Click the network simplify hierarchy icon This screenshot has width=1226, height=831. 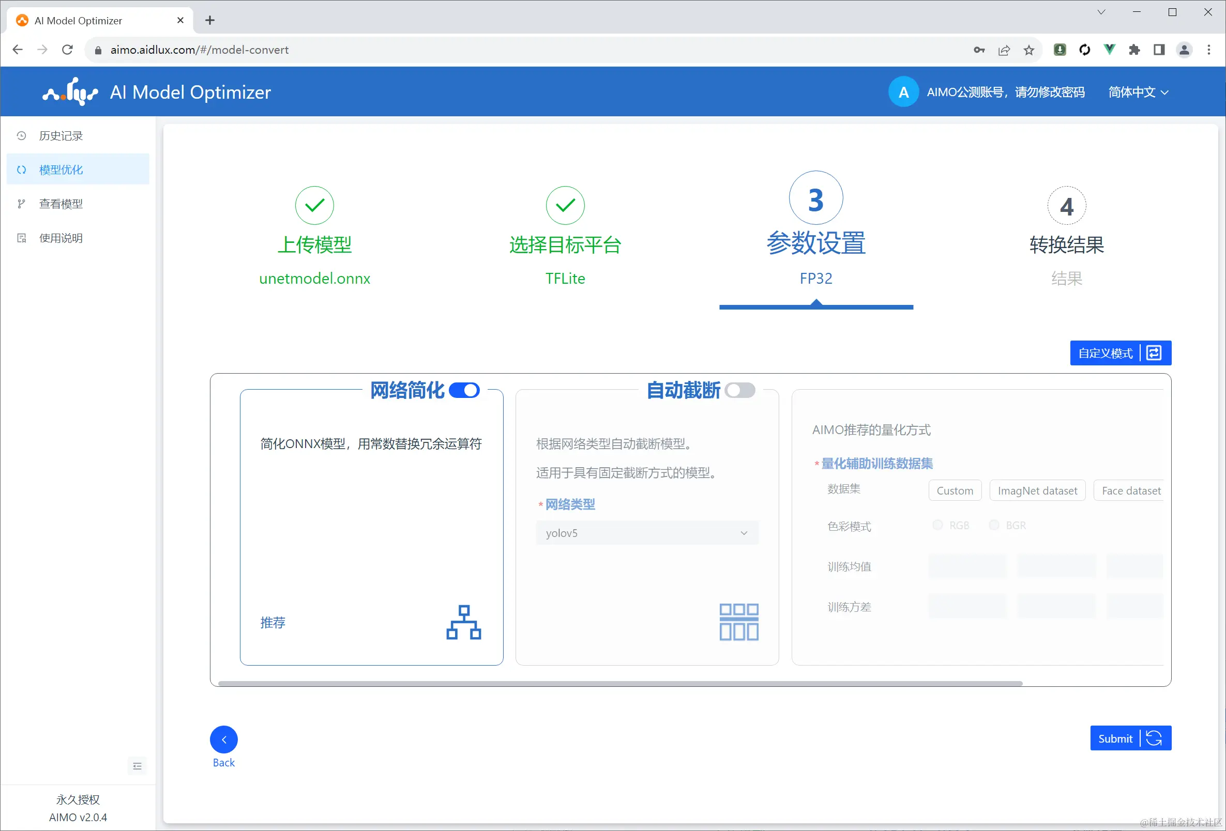click(x=463, y=622)
